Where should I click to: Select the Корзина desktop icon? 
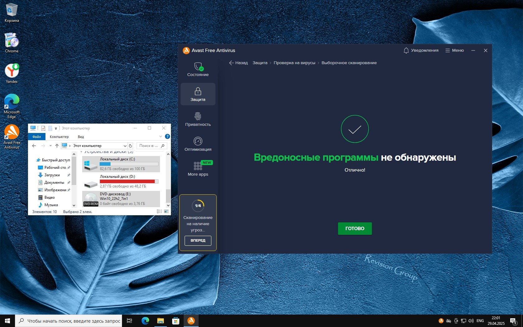click(x=12, y=13)
